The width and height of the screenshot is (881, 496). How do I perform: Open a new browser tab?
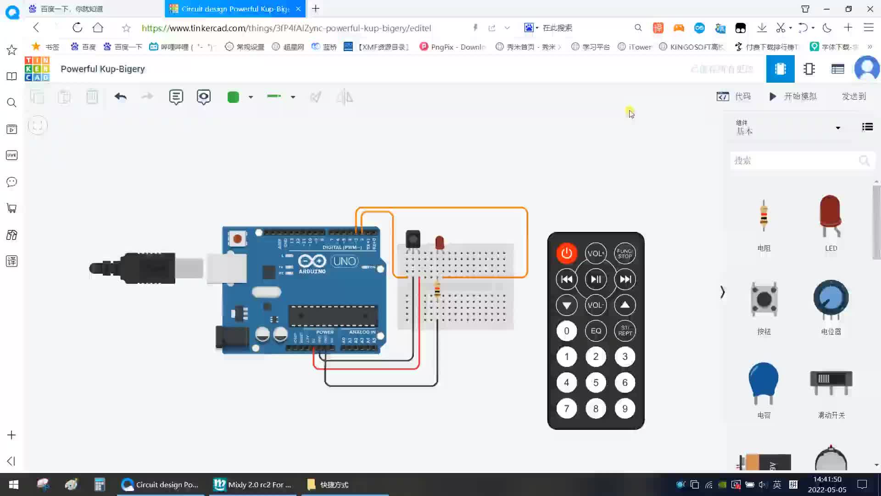click(x=316, y=9)
